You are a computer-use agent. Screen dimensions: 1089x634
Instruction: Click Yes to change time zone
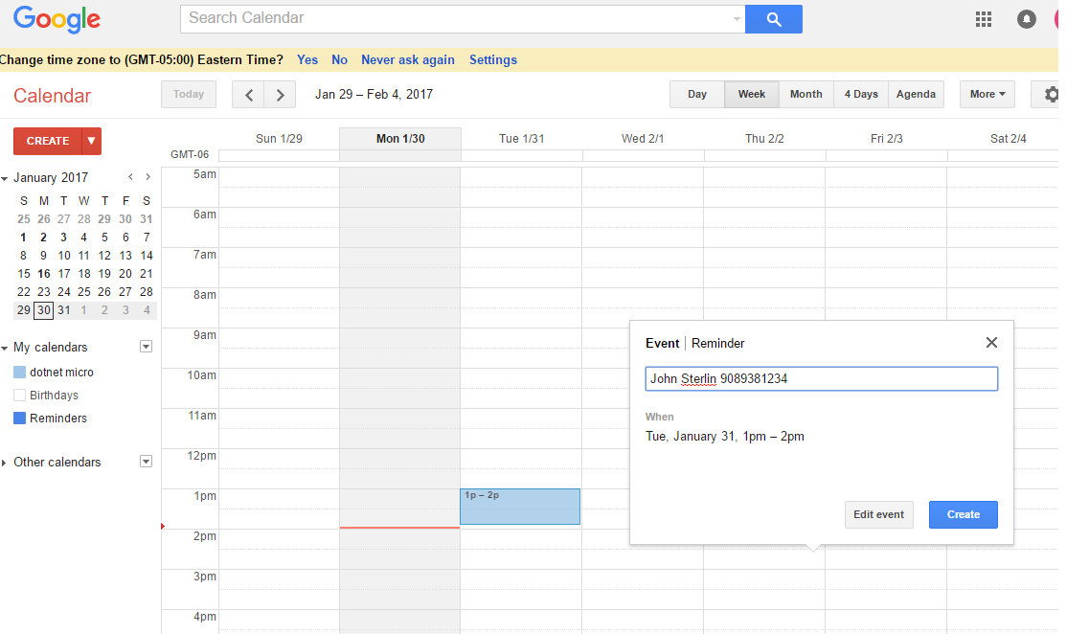click(x=307, y=59)
